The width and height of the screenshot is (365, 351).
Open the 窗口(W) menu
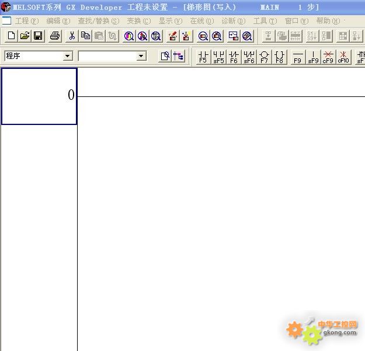click(297, 21)
